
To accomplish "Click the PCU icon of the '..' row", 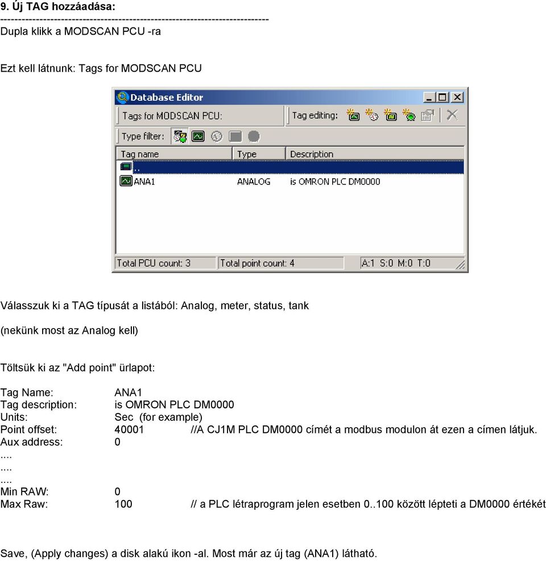I will (x=126, y=167).
